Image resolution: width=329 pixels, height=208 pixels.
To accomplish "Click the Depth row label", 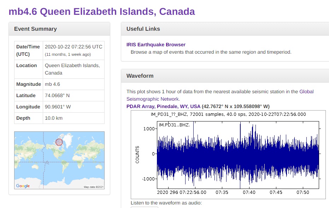I will pyautogui.click(x=23, y=118).
